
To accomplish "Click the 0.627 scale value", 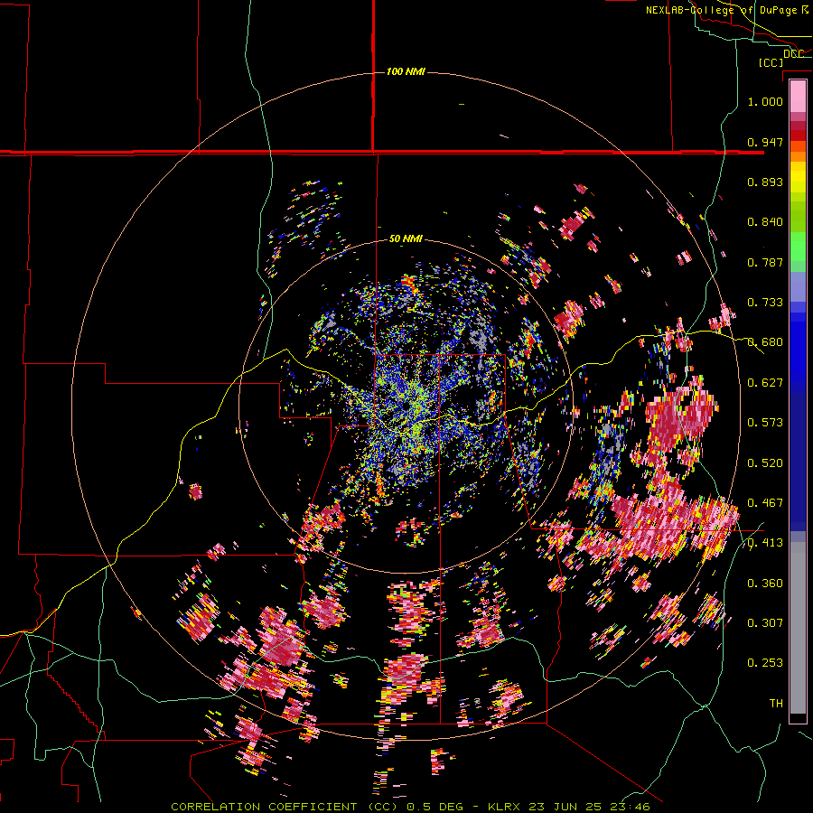I will (765, 383).
